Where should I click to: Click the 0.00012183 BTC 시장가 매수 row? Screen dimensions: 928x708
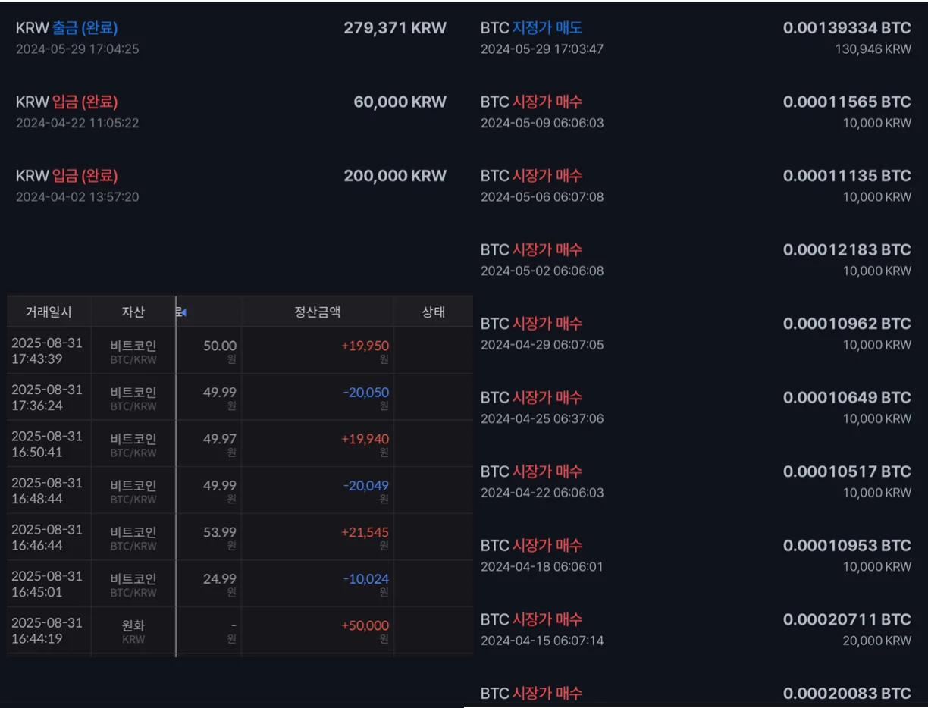point(695,259)
